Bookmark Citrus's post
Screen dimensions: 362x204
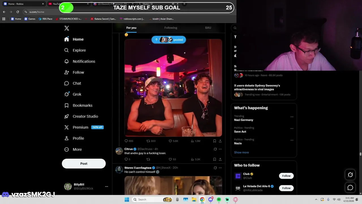[215, 159]
